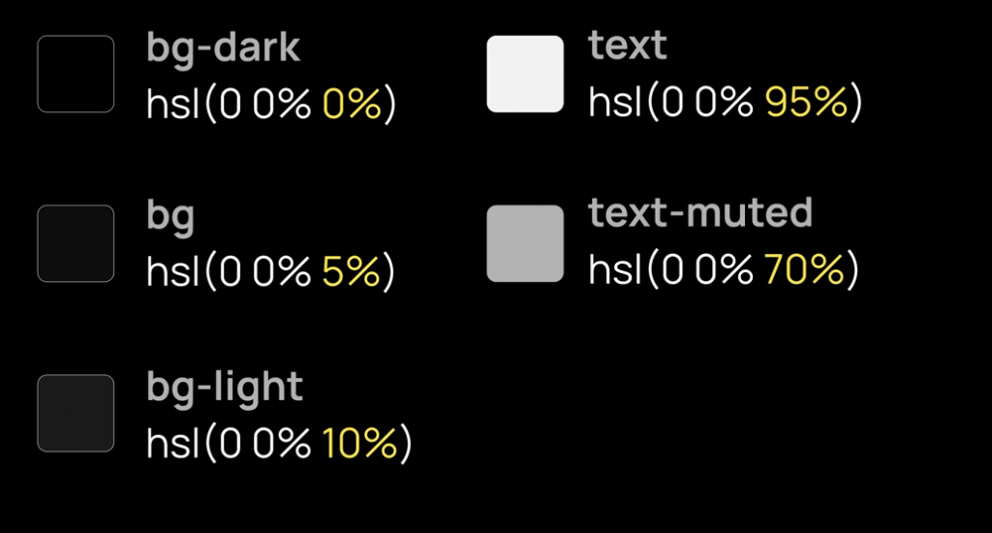Click the yellow 5% lightness value
This screenshot has height=533, width=992.
click(351, 273)
